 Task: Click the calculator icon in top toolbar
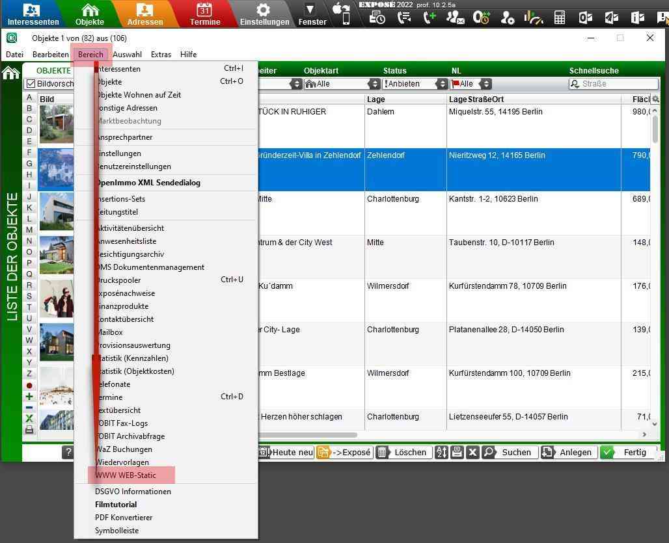tap(560, 18)
